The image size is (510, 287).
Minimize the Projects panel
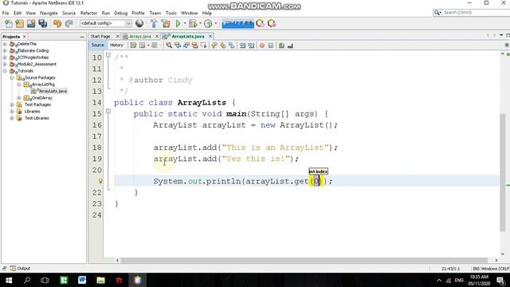pos(81,37)
